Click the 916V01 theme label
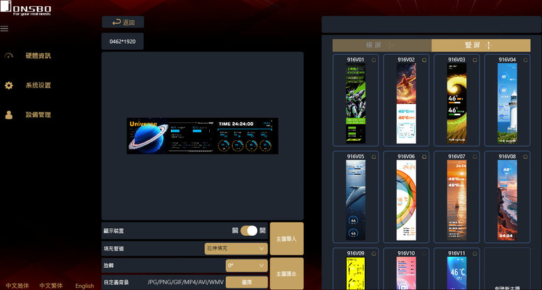542x290 pixels. click(356, 60)
